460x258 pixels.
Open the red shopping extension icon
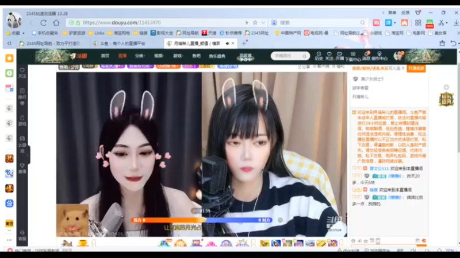(377, 22)
